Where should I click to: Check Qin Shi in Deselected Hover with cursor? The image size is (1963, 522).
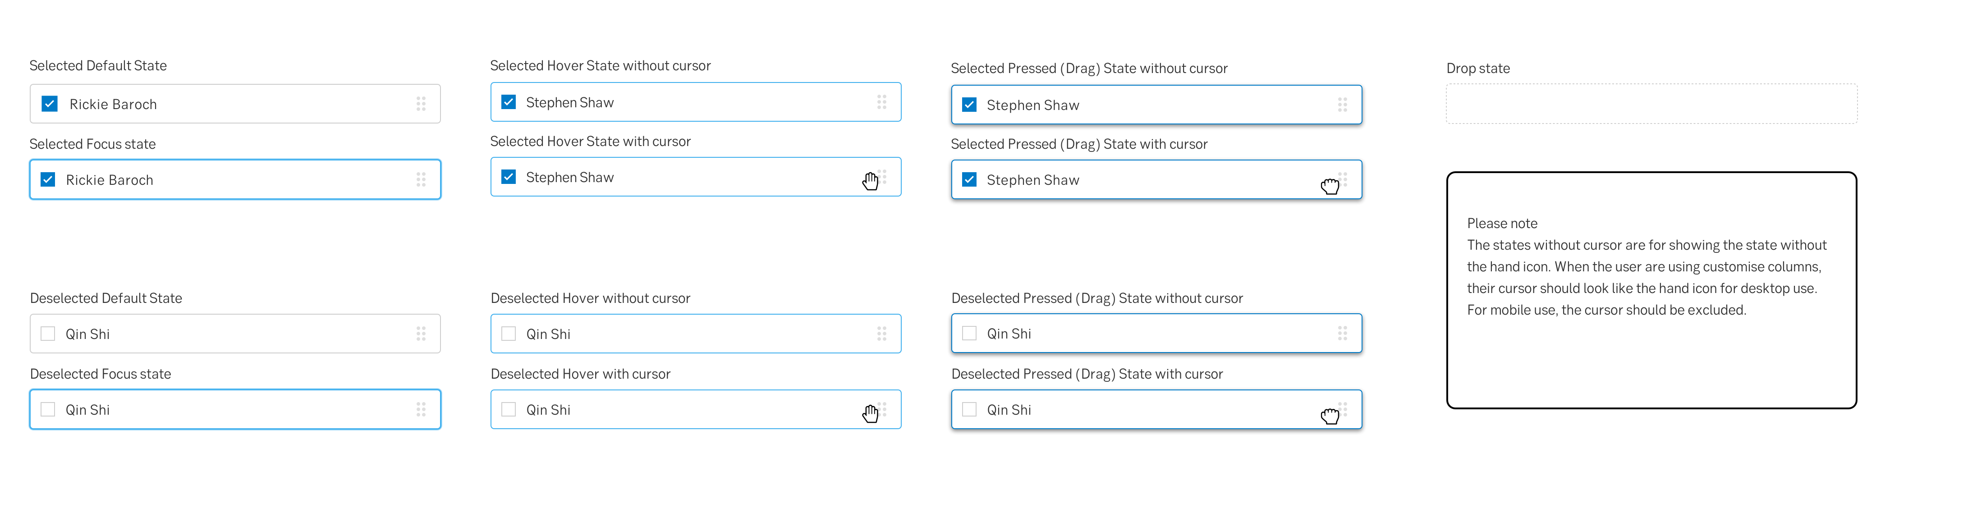(x=509, y=409)
